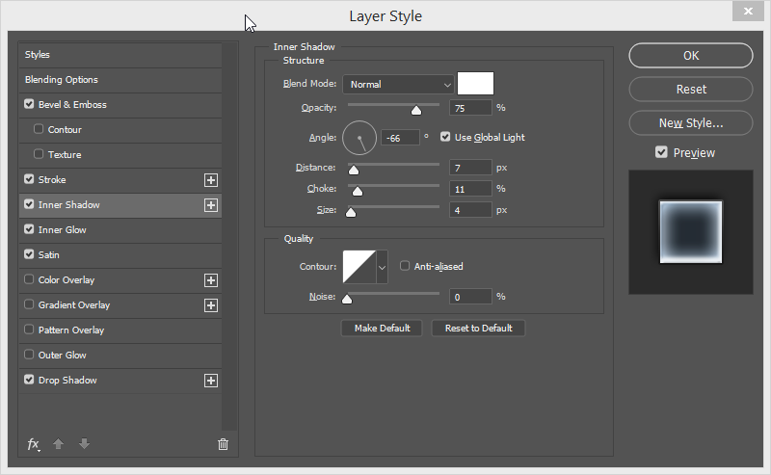This screenshot has width=771, height=475.
Task: Add another Gradient Overlay with plus icon
Action: [211, 305]
